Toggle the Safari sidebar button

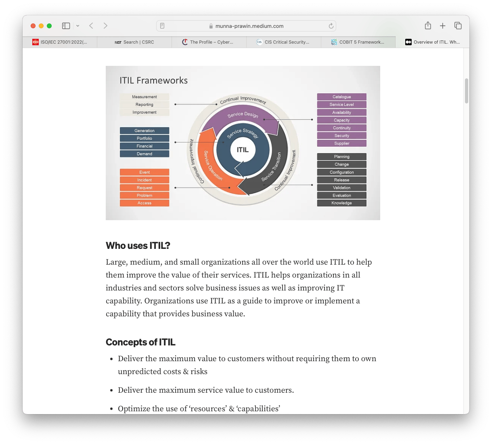[x=66, y=26]
